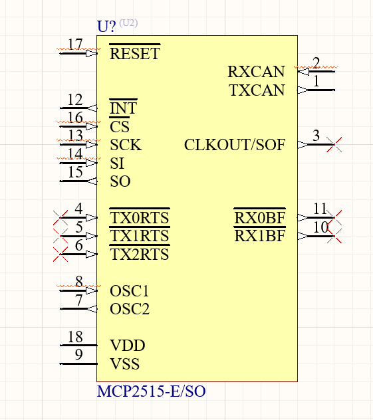
Task: Click pin 11 output arrow
Action: tap(303, 217)
